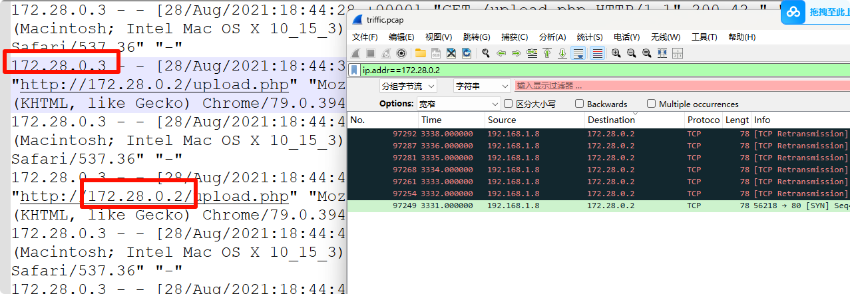Viewport: 850px width, 294px height.
Task: Open the 编辑(E) menu
Action: coord(401,37)
